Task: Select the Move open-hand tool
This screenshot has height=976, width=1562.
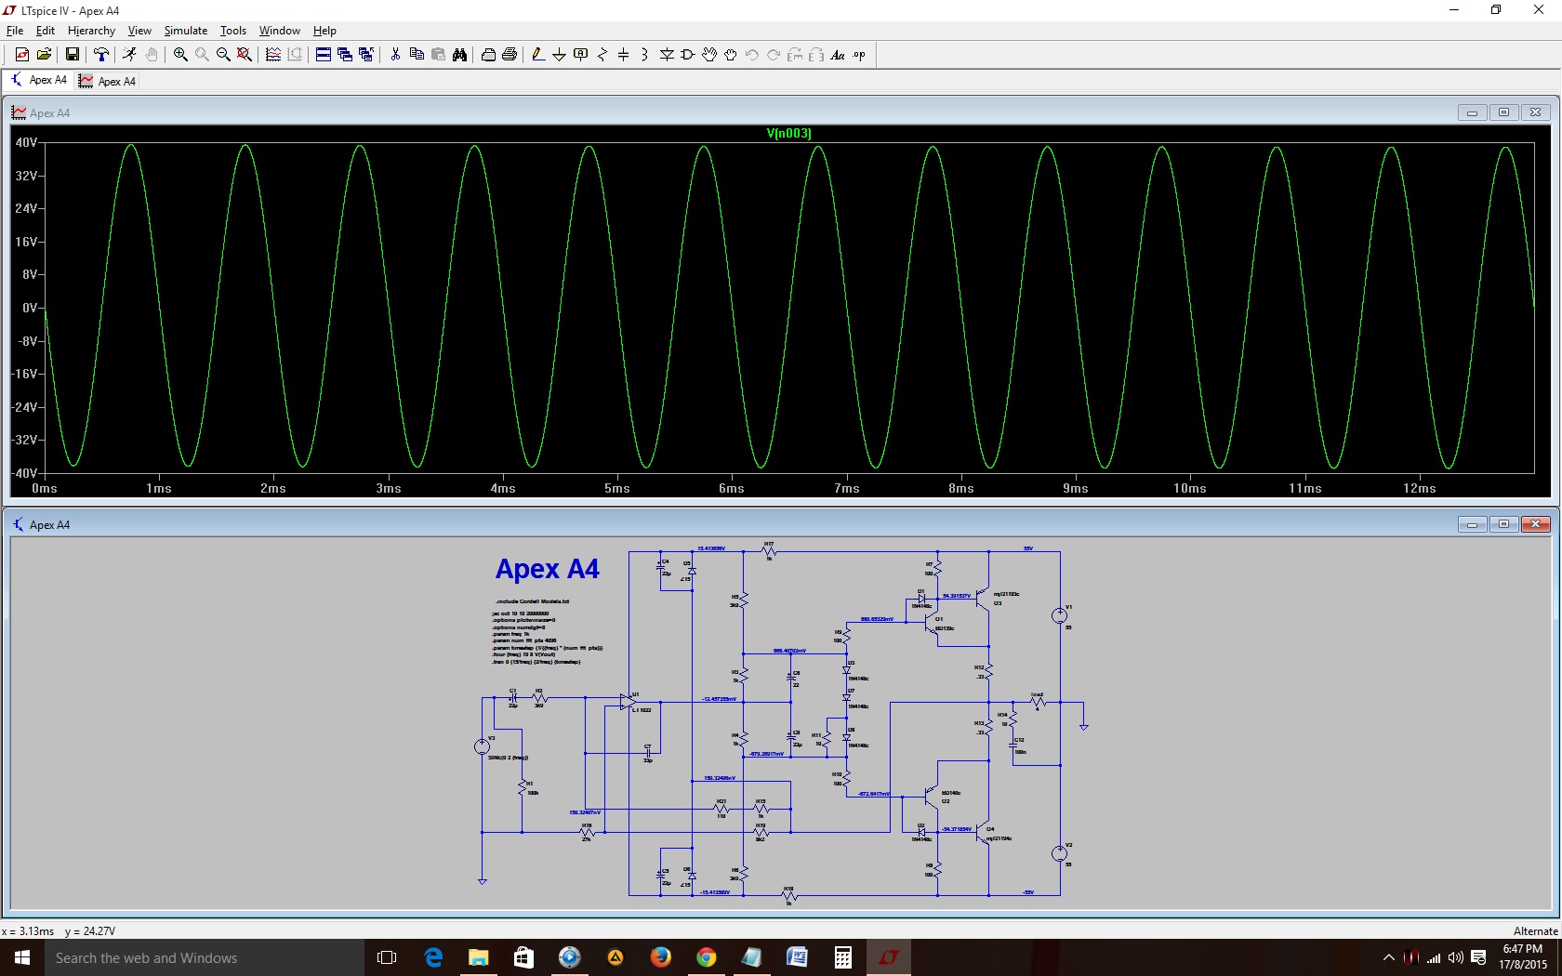Action: point(709,55)
